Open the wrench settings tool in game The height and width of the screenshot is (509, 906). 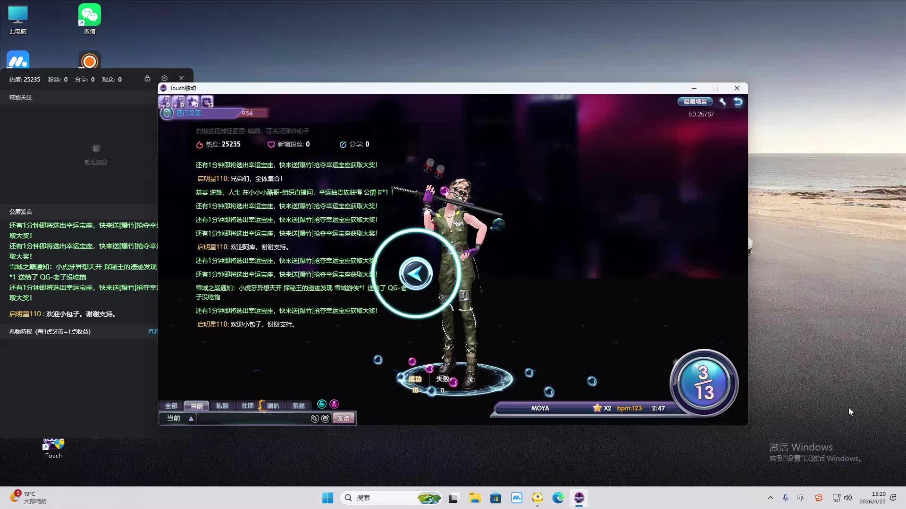tap(722, 102)
